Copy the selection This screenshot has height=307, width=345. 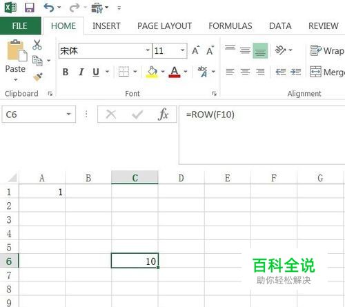[37, 61]
